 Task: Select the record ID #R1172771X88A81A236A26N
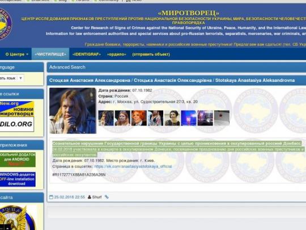(79, 174)
